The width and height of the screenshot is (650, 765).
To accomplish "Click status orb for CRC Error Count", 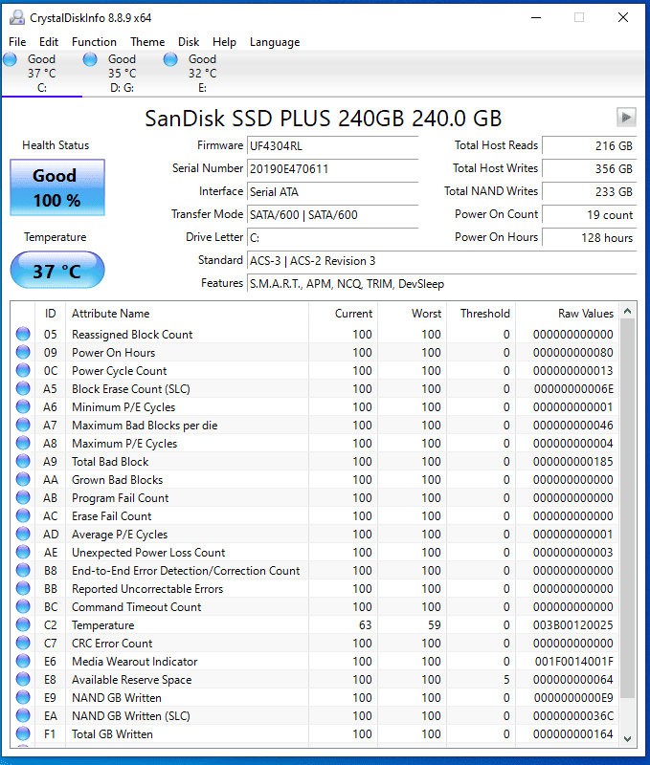I will coord(23,644).
